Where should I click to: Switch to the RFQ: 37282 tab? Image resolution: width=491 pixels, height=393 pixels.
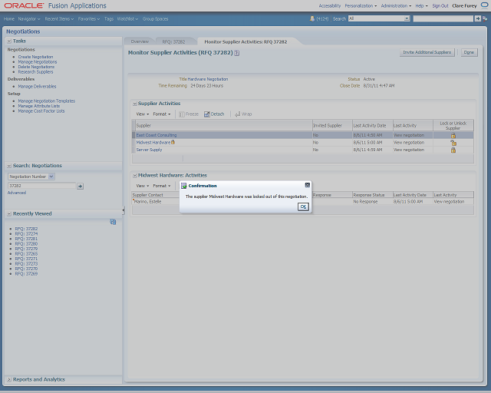tap(173, 41)
